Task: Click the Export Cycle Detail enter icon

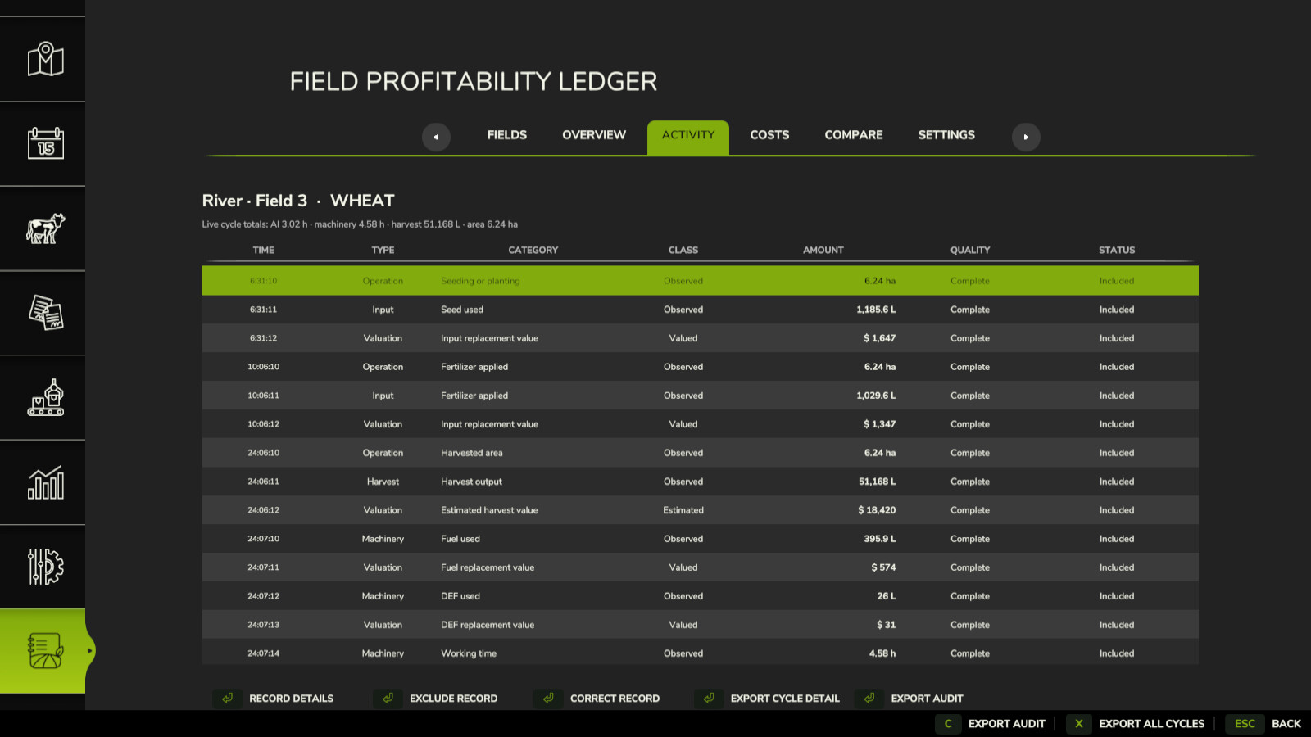Action: coord(709,699)
